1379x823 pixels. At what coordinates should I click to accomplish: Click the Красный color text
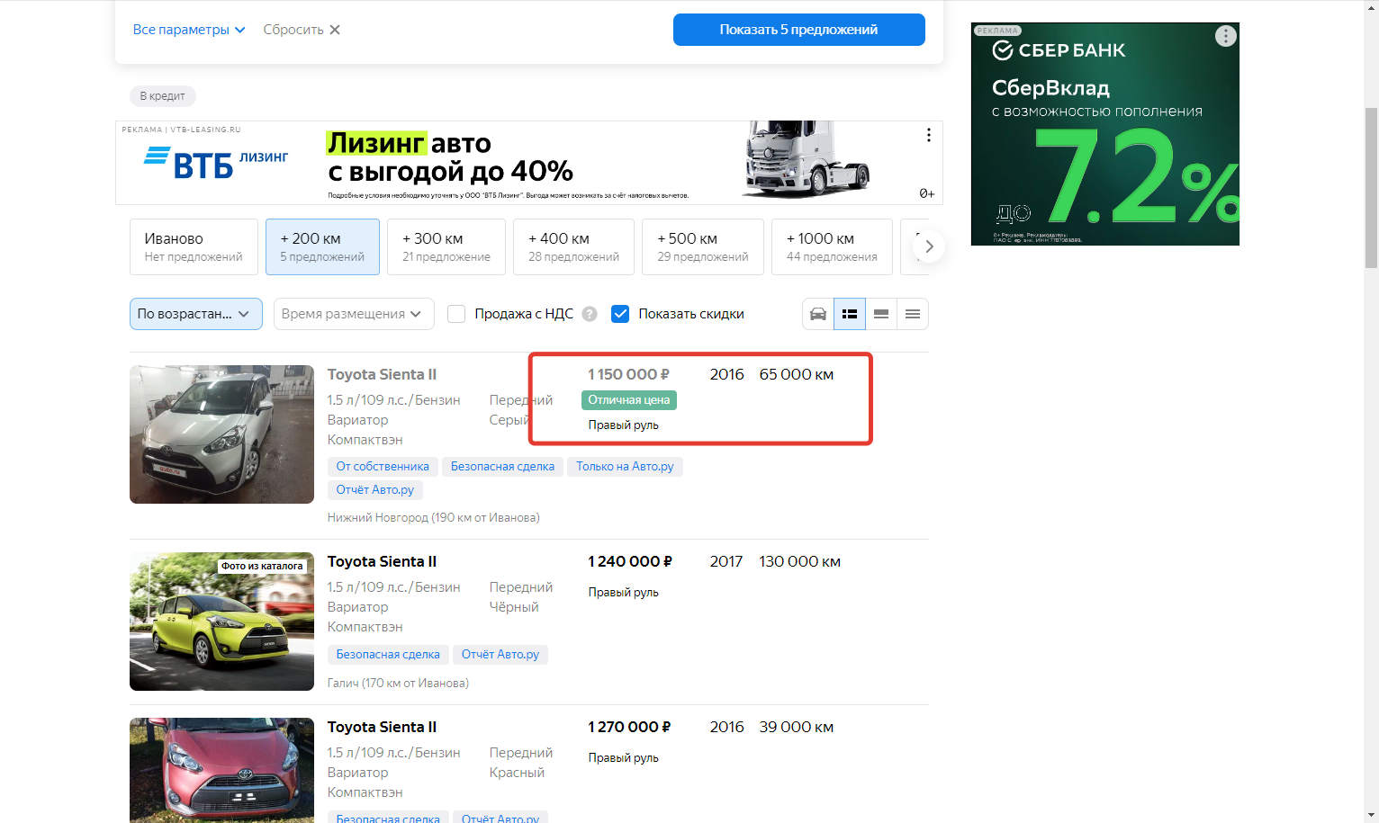click(x=517, y=773)
